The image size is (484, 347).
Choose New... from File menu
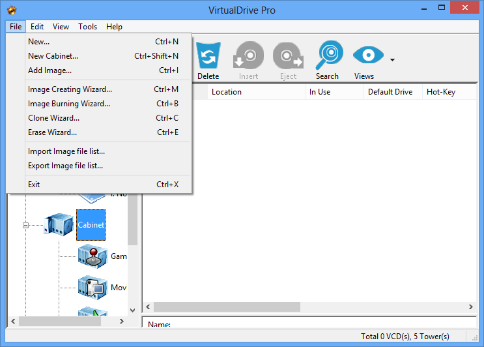pyautogui.click(x=99, y=41)
